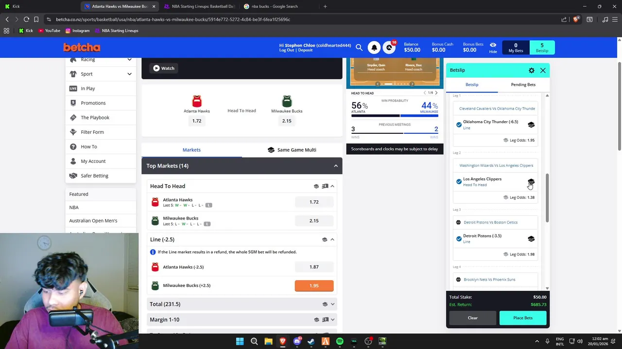Select Atlanta Hawks head to head odds 1.72
Viewport: 622px width, 349px height.
click(x=314, y=202)
